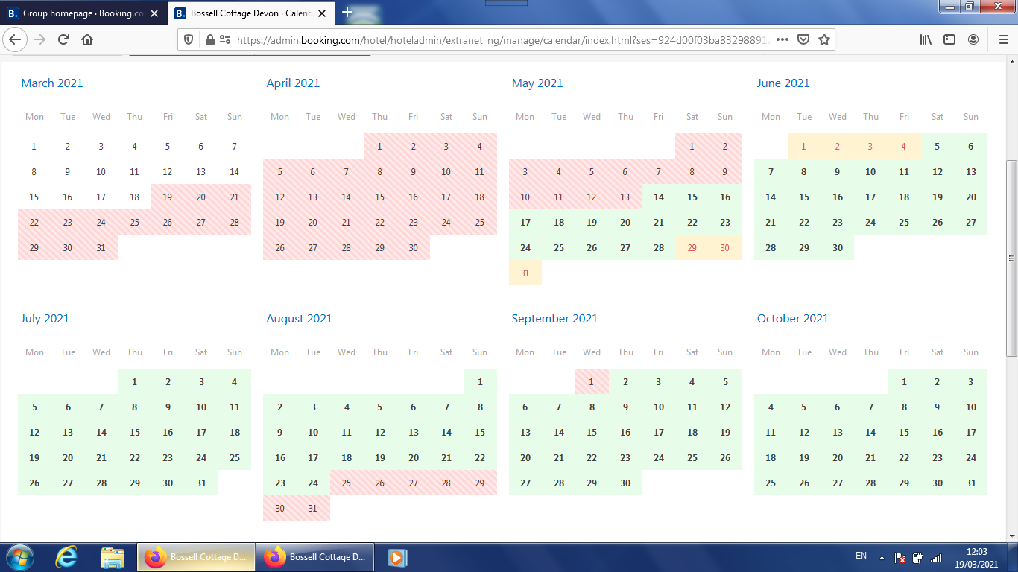This screenshot has width=1018, height=572.
Task: Reload the current page
Action: tap(63, 39)
